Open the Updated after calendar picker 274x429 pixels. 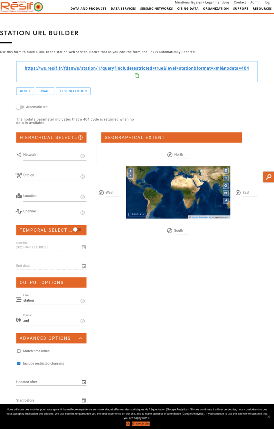tap(84, 382)
